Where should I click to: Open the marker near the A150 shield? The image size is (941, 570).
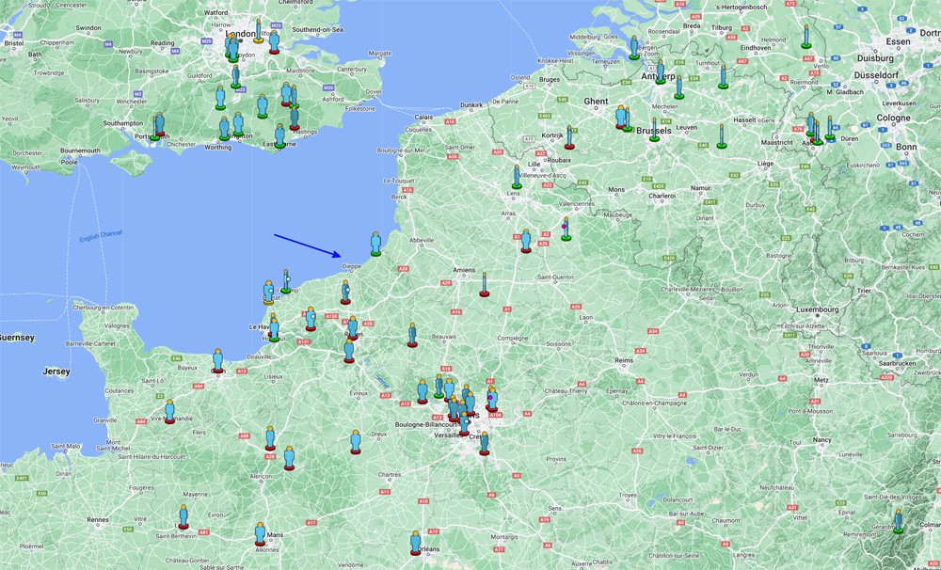311,319
